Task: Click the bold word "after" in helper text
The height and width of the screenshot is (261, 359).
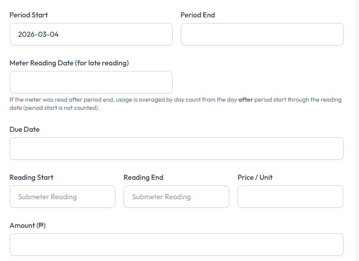Action: pos(246,100)
